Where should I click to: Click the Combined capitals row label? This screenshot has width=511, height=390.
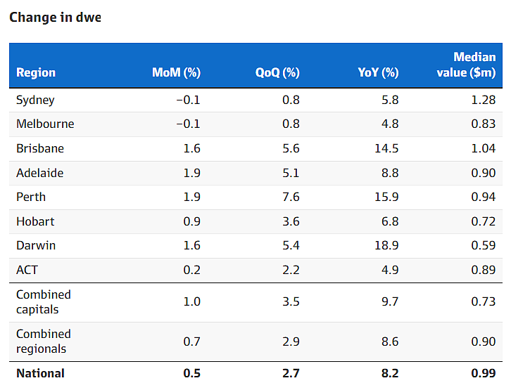[44, 302]
